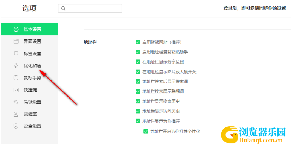Uncheck 启用智能网址（推荐） checkbox
The height and width of the screenshot is (144, 291).
(138, 42)
